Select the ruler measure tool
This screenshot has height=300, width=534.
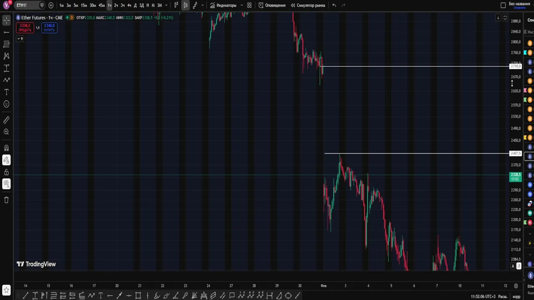[x=6, y=120]
